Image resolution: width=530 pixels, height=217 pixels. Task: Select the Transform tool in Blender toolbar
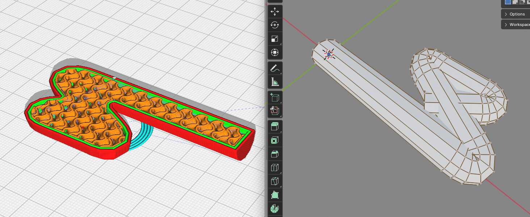pos(275,53)
